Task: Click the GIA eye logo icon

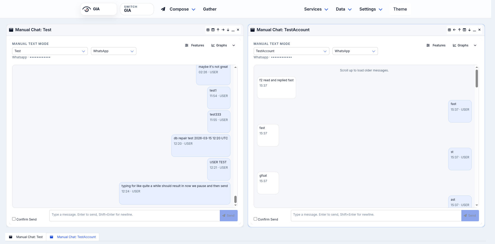Action: (x=86, y=9)
